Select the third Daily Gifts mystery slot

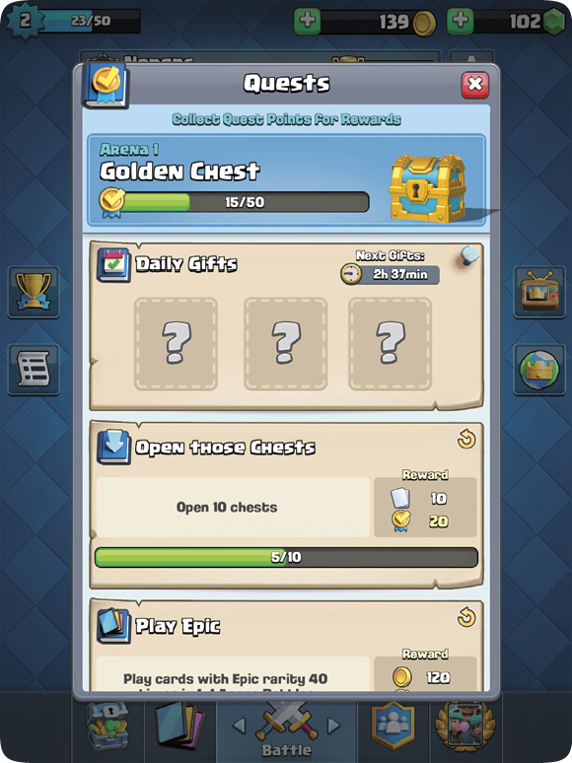(x=390, y=343)
